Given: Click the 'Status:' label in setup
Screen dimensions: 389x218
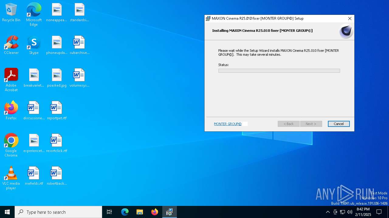Looking at the screenshot, I should 223,65.
